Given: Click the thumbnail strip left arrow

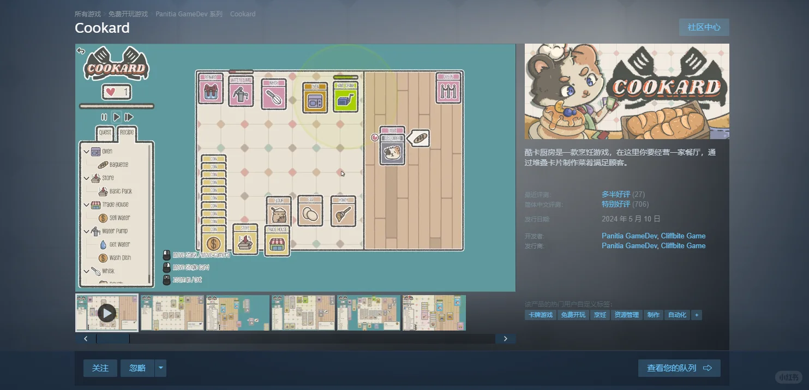Looking at the screenshot, I should tap(86, 339).
